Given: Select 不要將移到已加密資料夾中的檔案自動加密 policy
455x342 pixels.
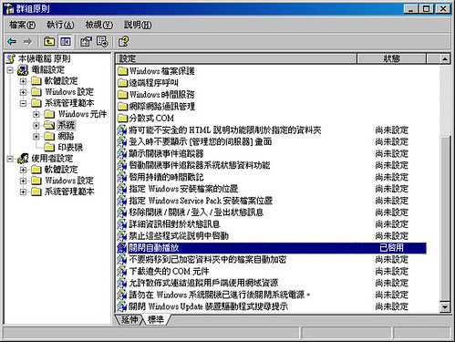Looking at the screenshot, I should 208,259.
